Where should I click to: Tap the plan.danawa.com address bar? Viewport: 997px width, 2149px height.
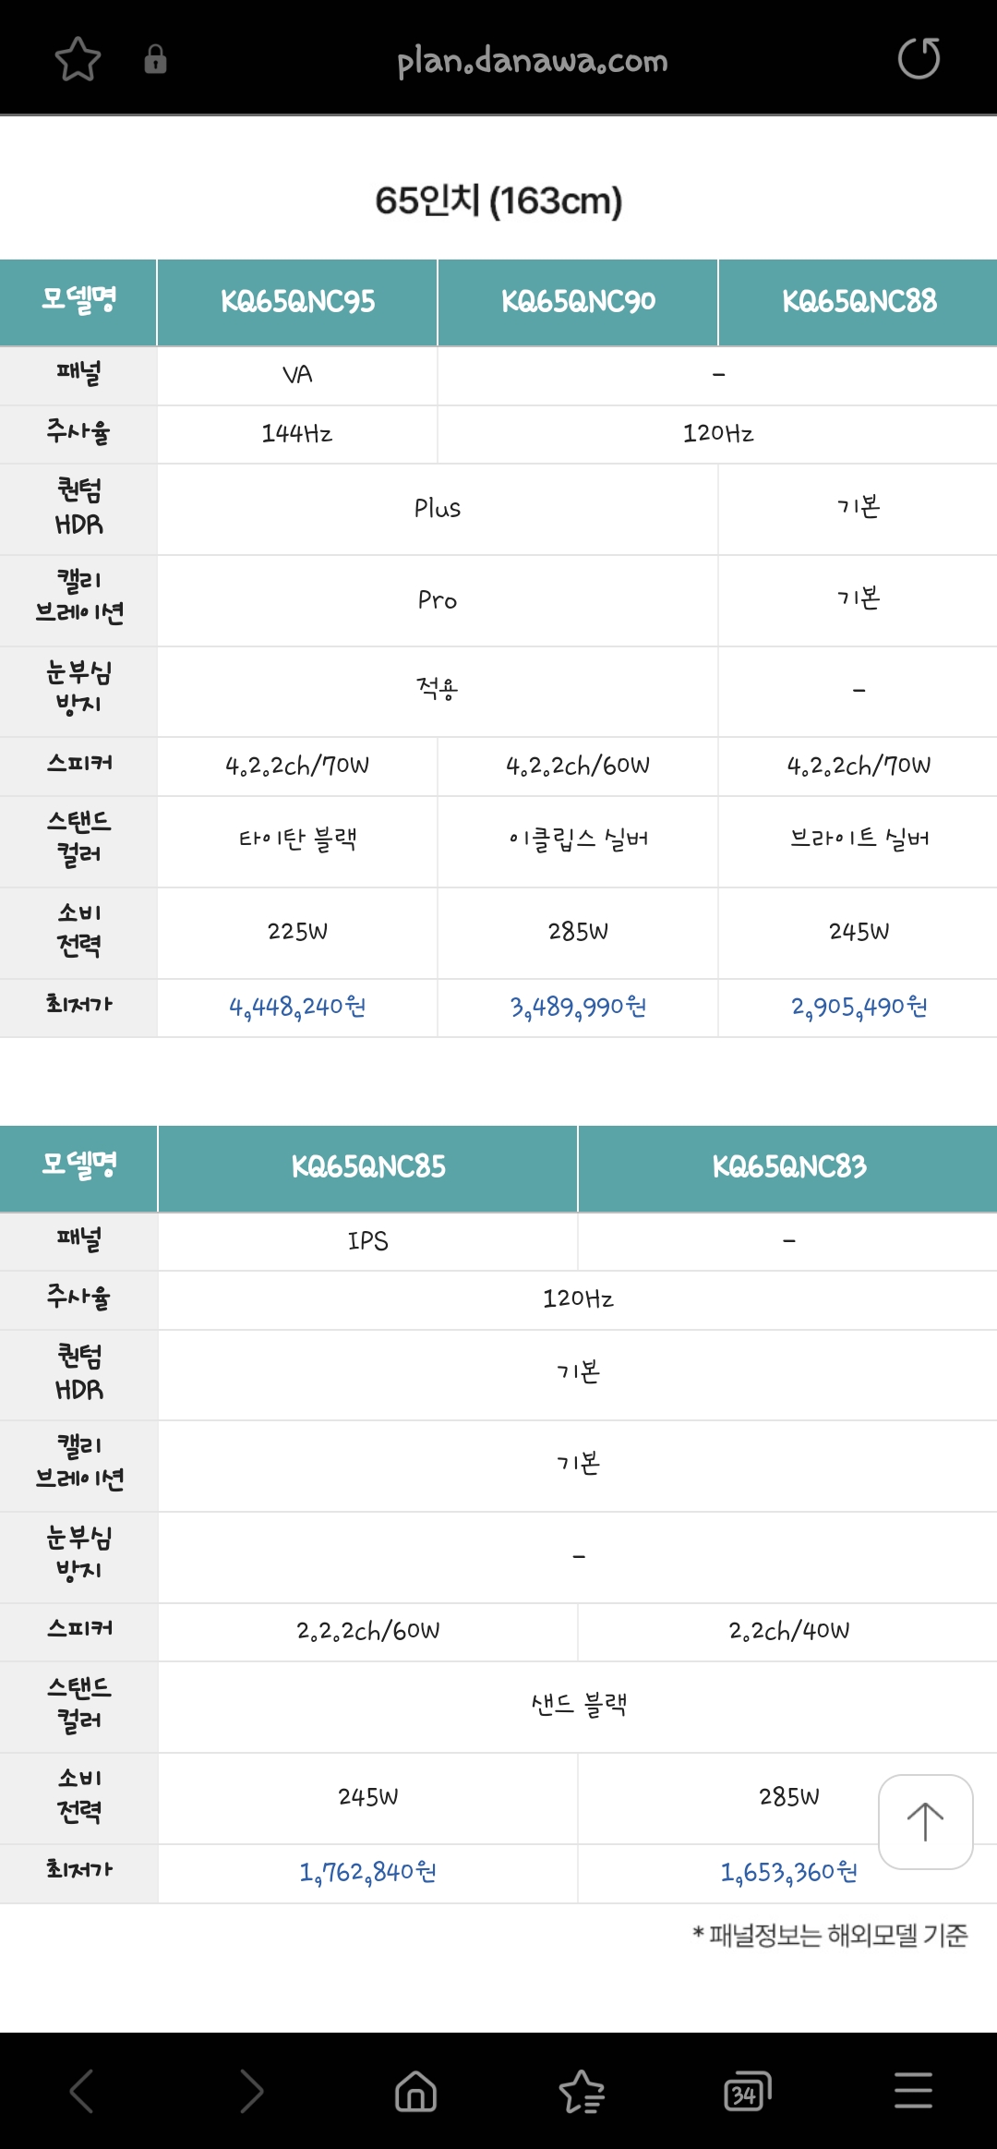point(532,61)
